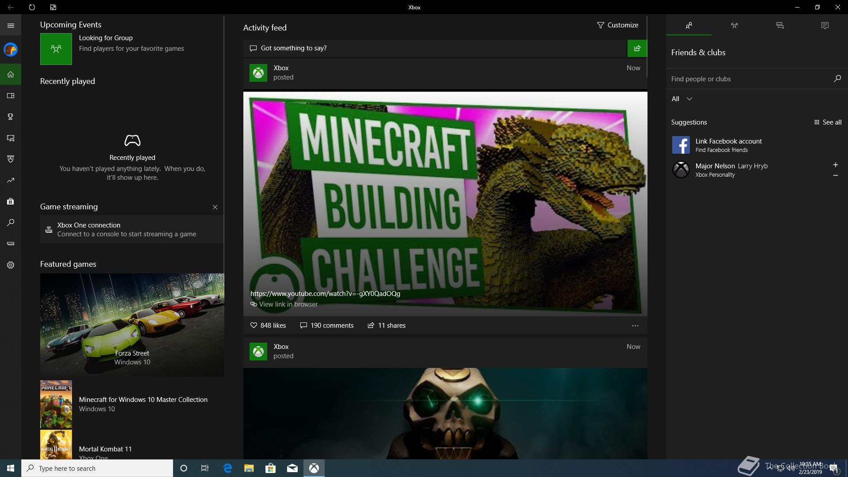
Task: Open Game DVR captures icon
Action: click(x=11, y=138)
